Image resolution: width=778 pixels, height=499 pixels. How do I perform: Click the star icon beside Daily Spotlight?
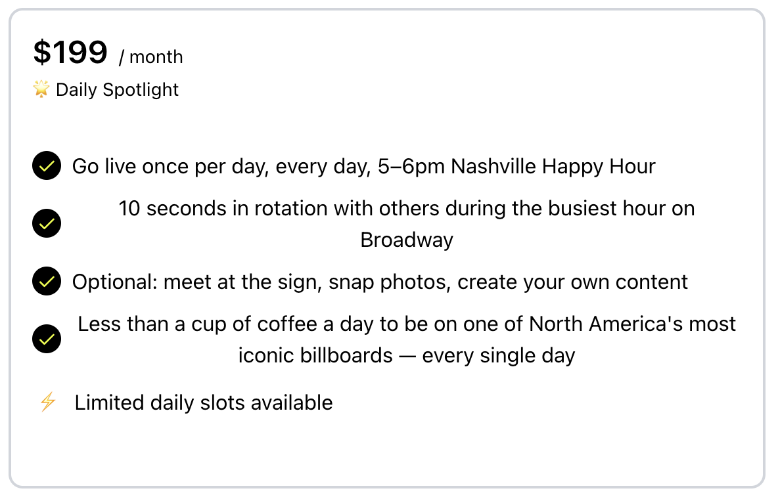click(x=41, y=89)
